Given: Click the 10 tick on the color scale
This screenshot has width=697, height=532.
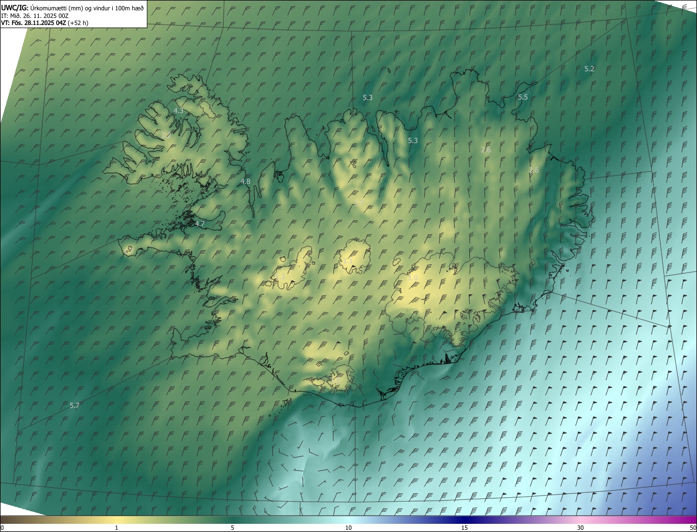Looking at the screenshot, I should [x=348, y=528].
